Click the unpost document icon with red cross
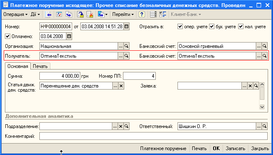The image size is (273, 155). click(x=90, y=14)
